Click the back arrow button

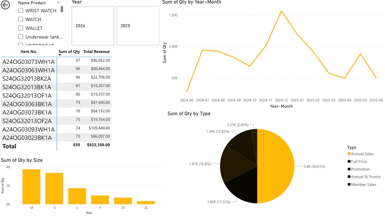(x=6, y=5)
